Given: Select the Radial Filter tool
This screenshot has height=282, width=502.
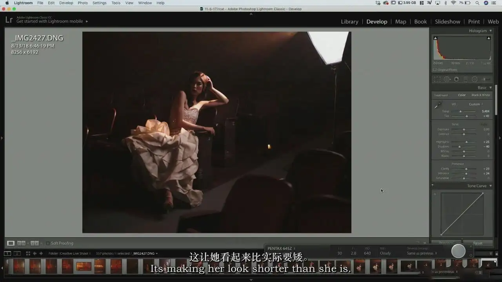Looking at the screenshot, I should pos(475,79).
